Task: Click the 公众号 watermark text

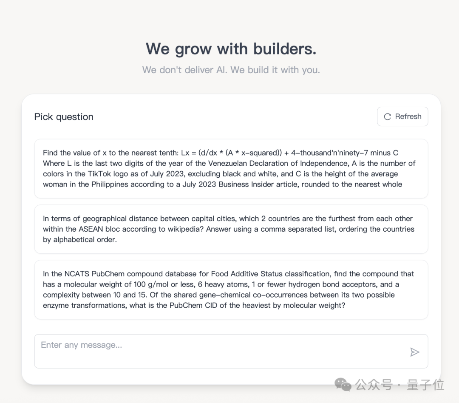Action: (374, 385)
